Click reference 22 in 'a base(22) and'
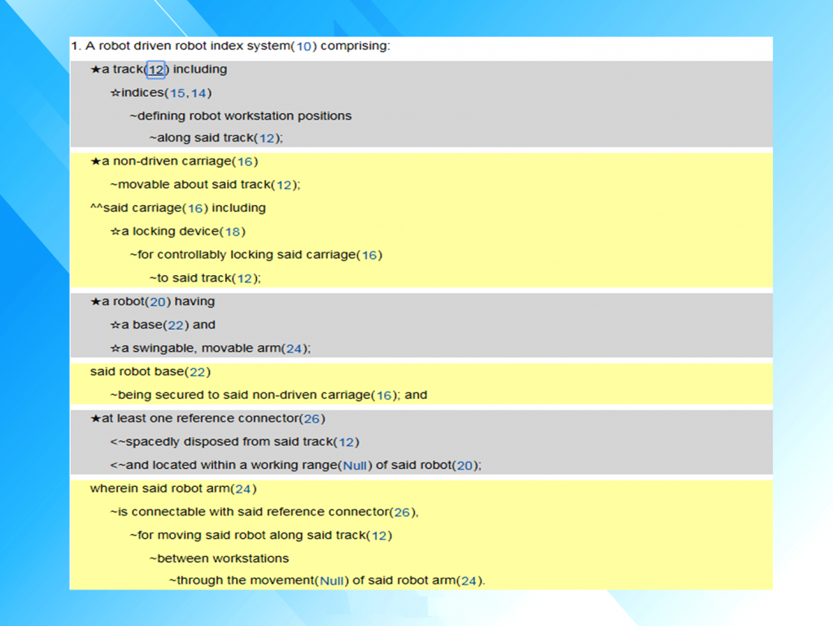Viewport: 833px width, 626px height. [176, 326]
